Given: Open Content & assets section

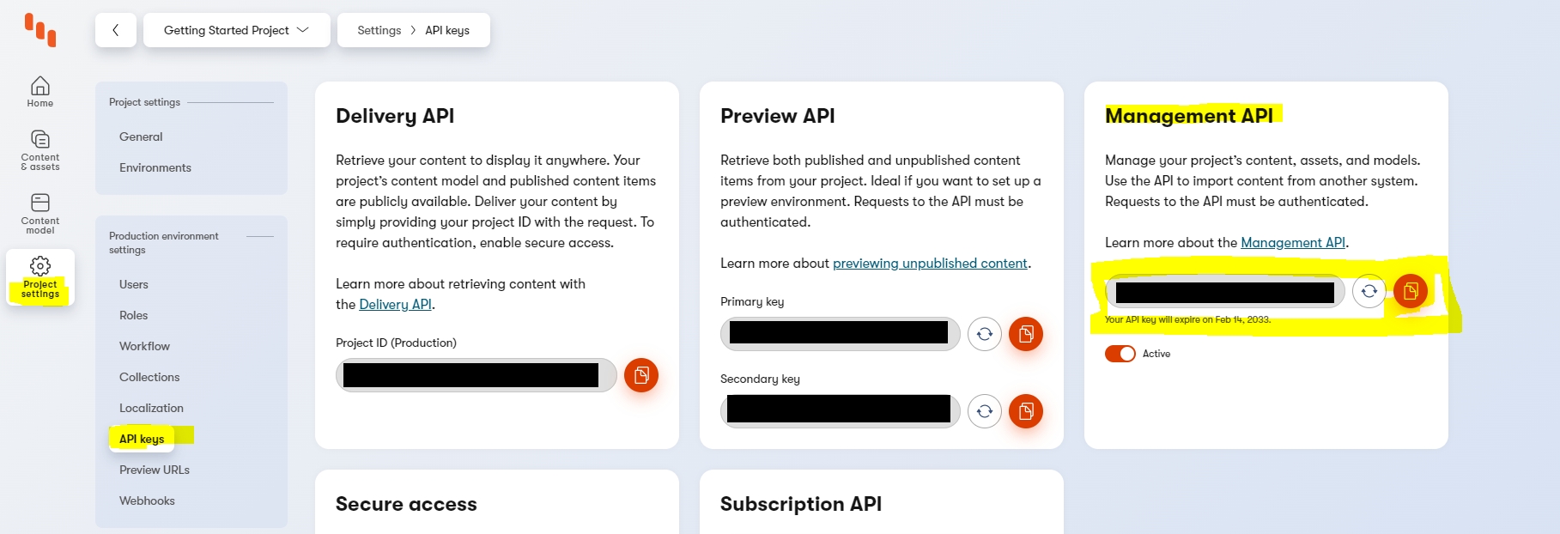Looking at the screenshot, I should tap(40, 149).
